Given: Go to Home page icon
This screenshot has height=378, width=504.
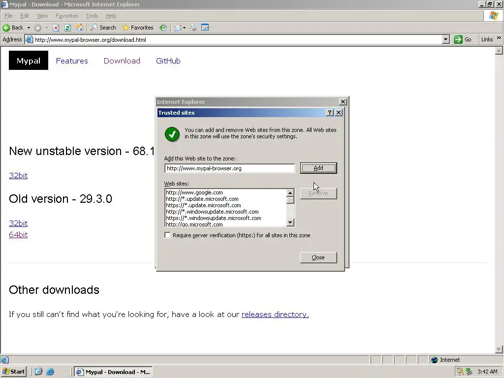Looking at the screenshot, I should [80, 28].
